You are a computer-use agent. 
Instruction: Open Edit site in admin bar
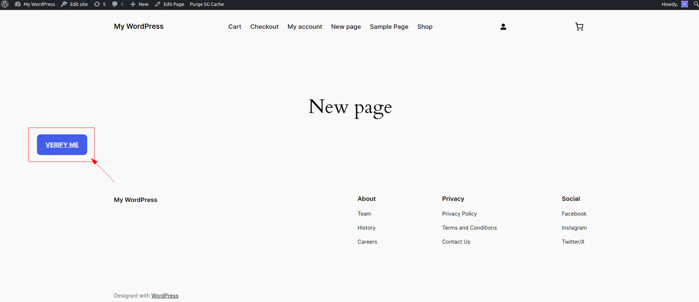(x=75, y=4)
